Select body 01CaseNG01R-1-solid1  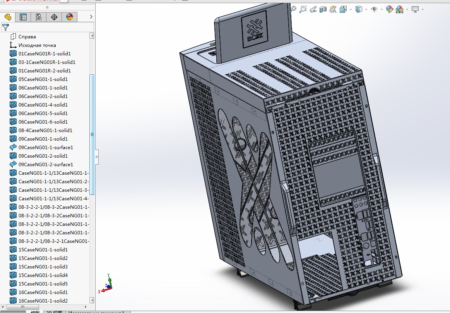click(44, 53)
